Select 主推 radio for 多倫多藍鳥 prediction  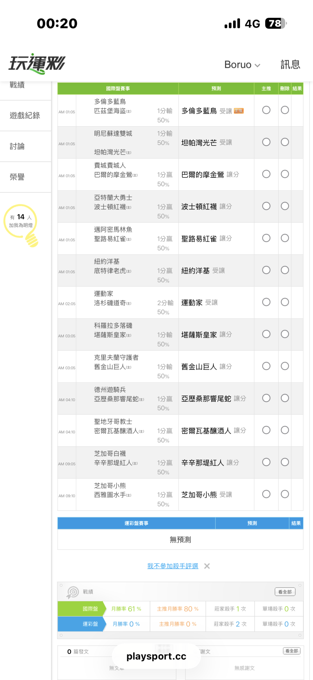point(266,110)
